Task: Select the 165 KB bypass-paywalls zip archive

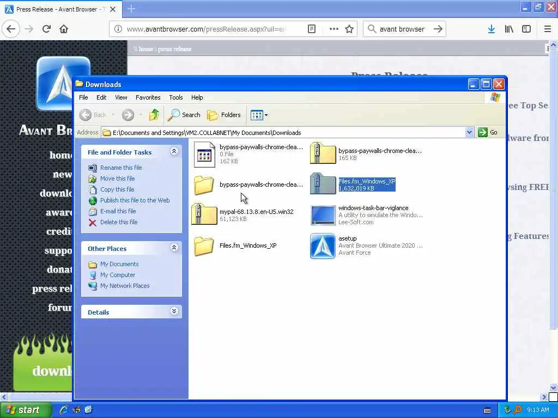Action: (323, 153)
